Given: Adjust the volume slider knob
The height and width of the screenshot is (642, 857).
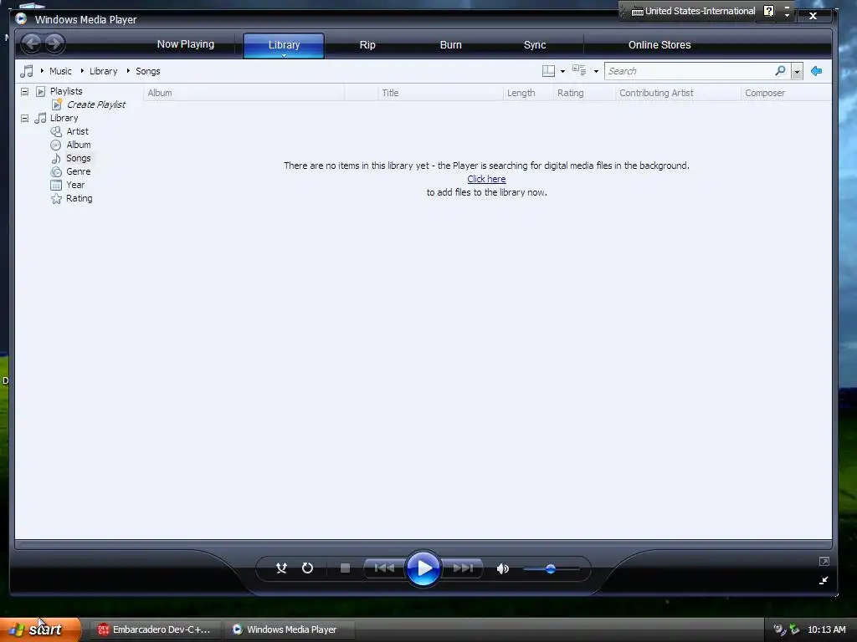Looking at the screenshot, I should [x=551, y=568].
